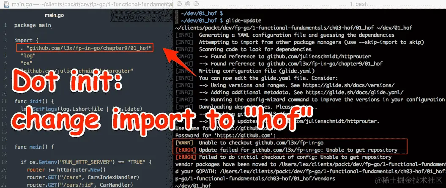Click the 'glide-update' command in the terminal
Viewport: 446px width, 188px height.
point(243,20)
